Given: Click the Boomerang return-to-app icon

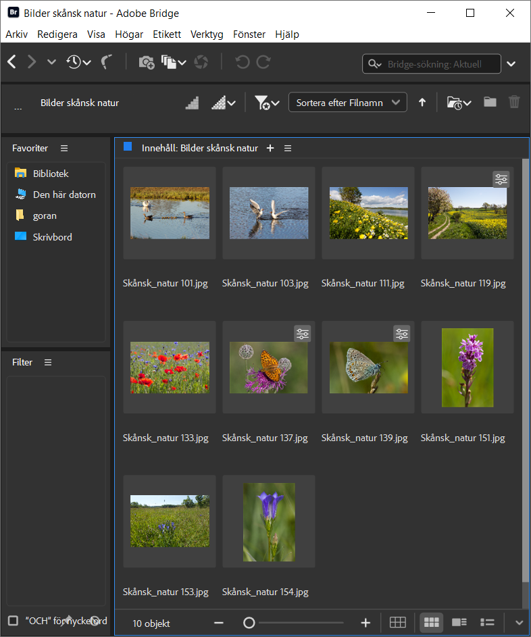Looking at the screenshot, I should [107, 63].
